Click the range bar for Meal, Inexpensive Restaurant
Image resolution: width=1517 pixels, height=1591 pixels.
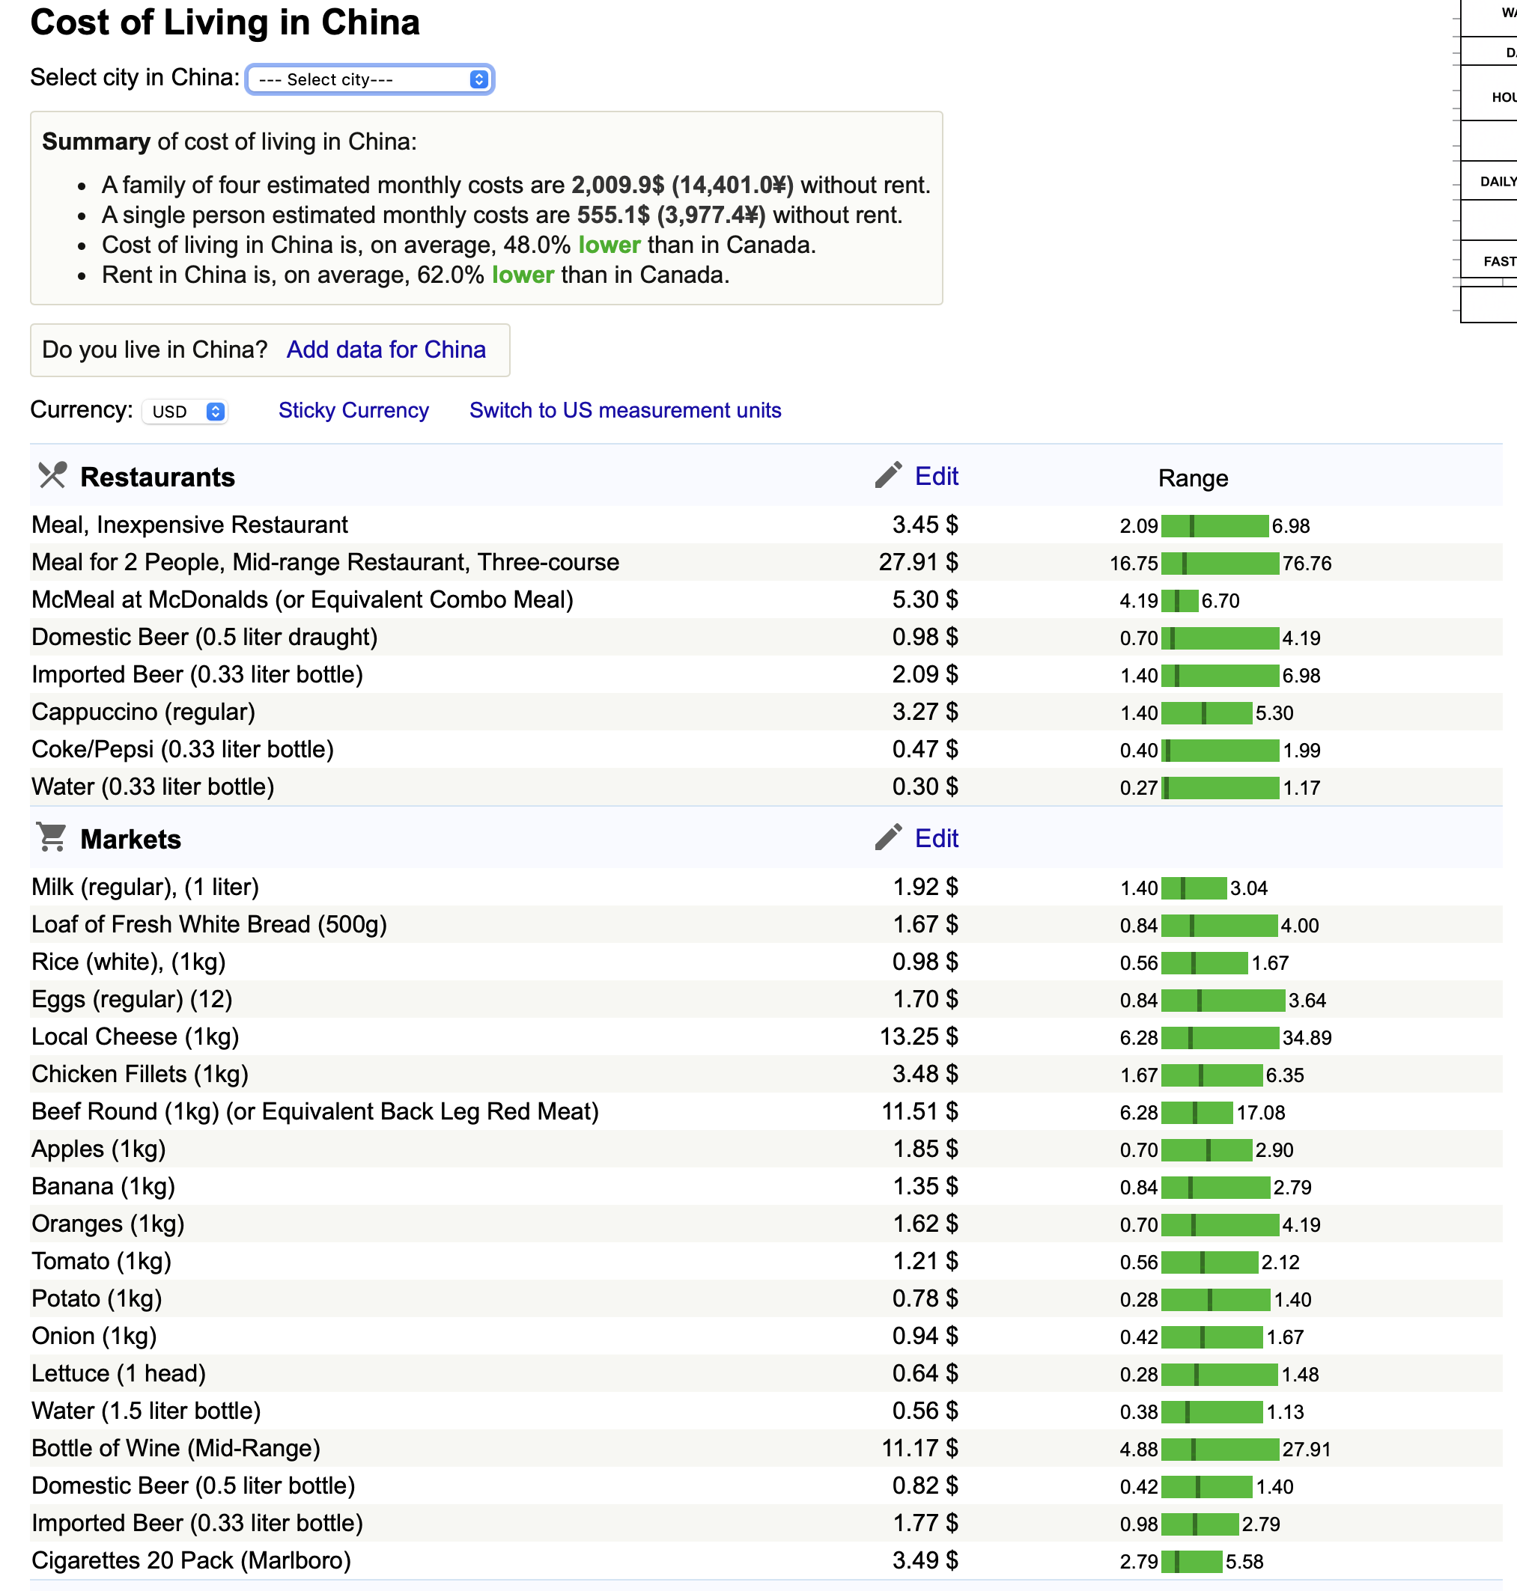tap(1214, 526)
